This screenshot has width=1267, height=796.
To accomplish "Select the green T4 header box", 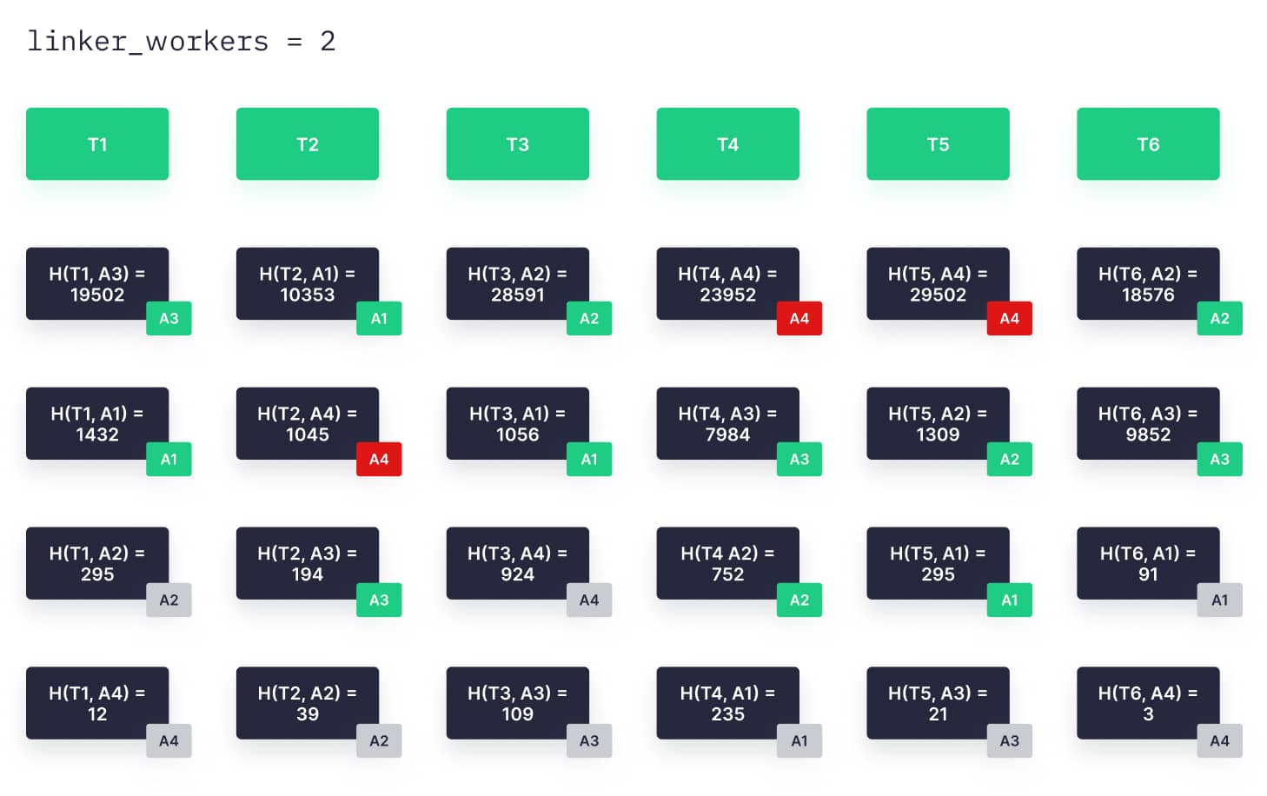I will point(727,144).
